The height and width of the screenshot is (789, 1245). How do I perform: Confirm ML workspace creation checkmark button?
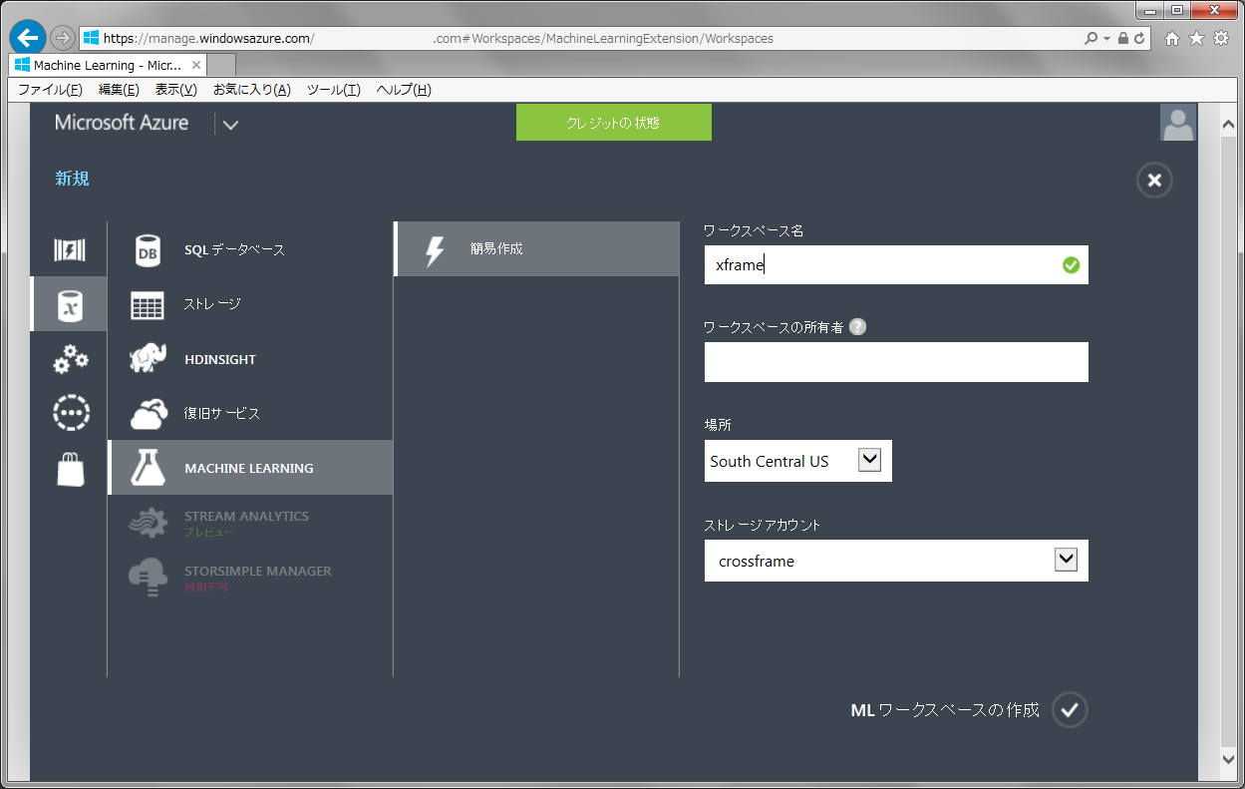[1070, 709]
